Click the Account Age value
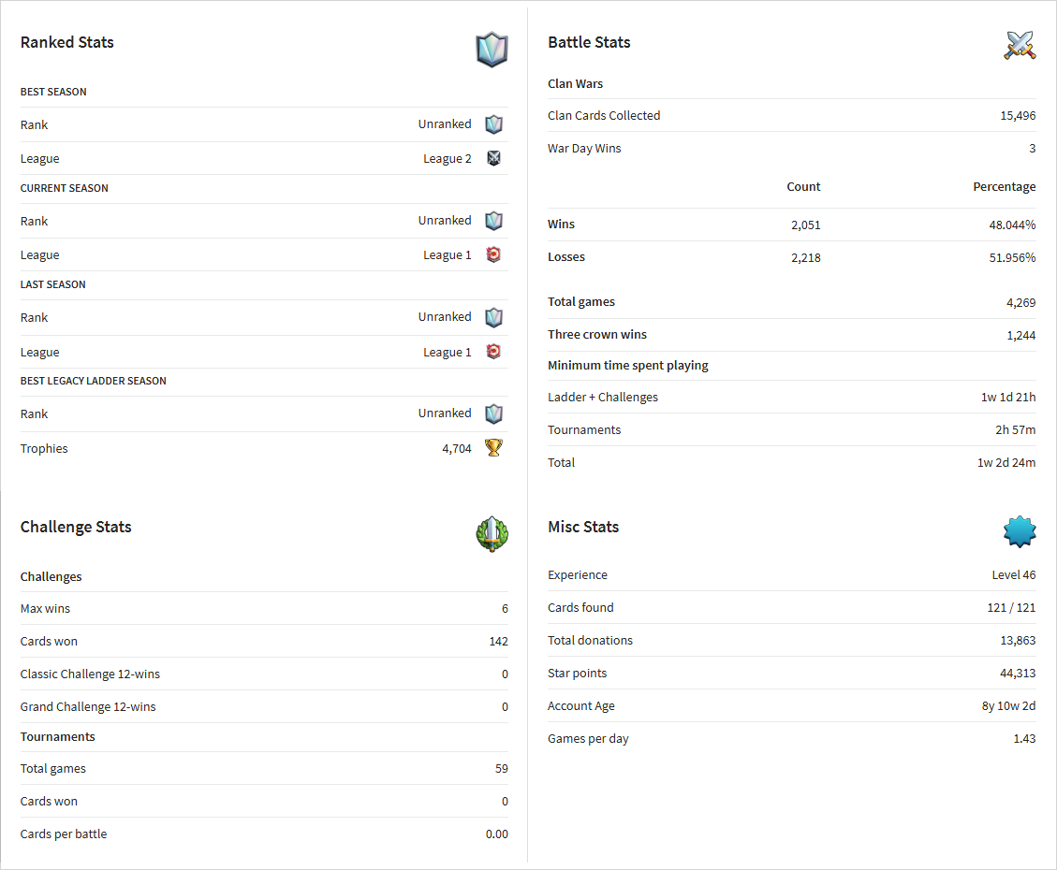Screen dimensions: 1057x870 (x=1008, y=705)
